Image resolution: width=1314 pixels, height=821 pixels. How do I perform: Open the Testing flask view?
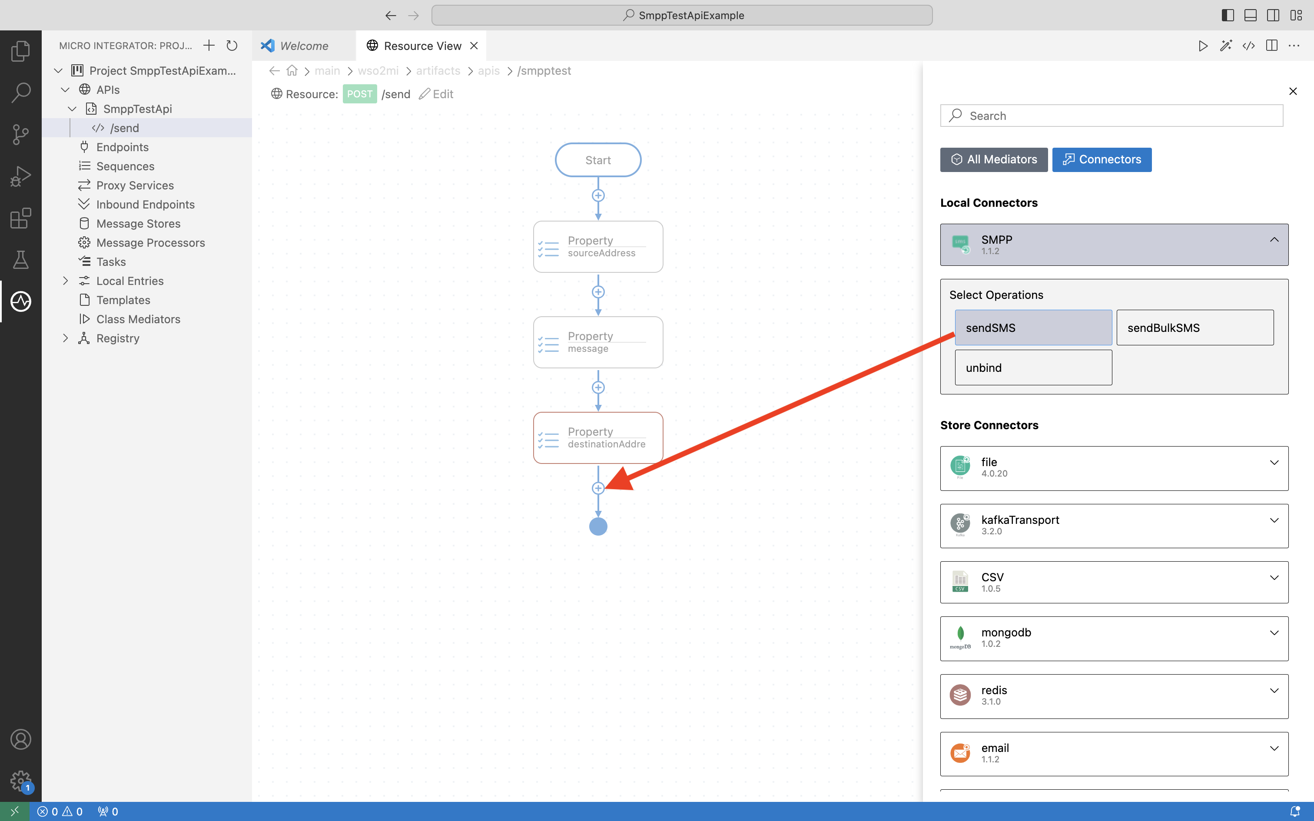coord(20,260)
